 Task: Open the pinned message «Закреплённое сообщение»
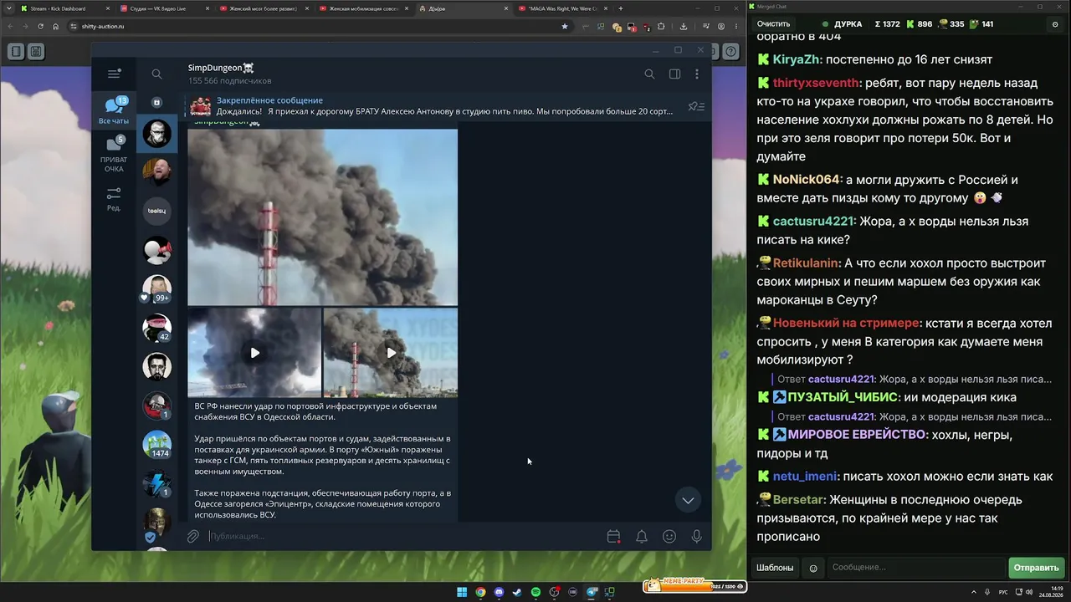coord(431,105)
